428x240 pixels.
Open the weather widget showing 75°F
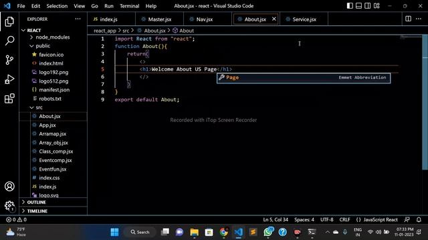(x=16, y=232)
